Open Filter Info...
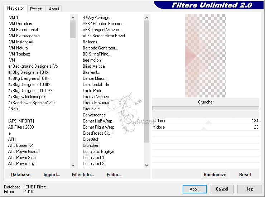The image size is (265, 197). [83, 175]
